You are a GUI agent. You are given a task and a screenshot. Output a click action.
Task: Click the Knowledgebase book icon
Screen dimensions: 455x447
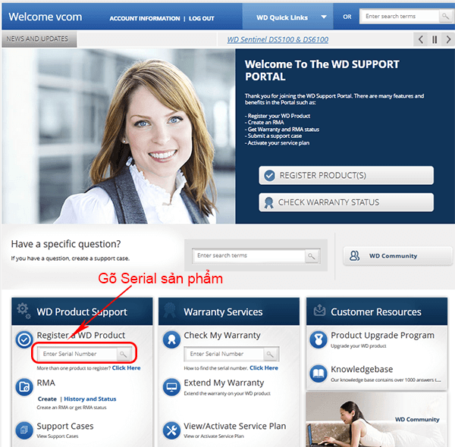click(x=318, y=374)
